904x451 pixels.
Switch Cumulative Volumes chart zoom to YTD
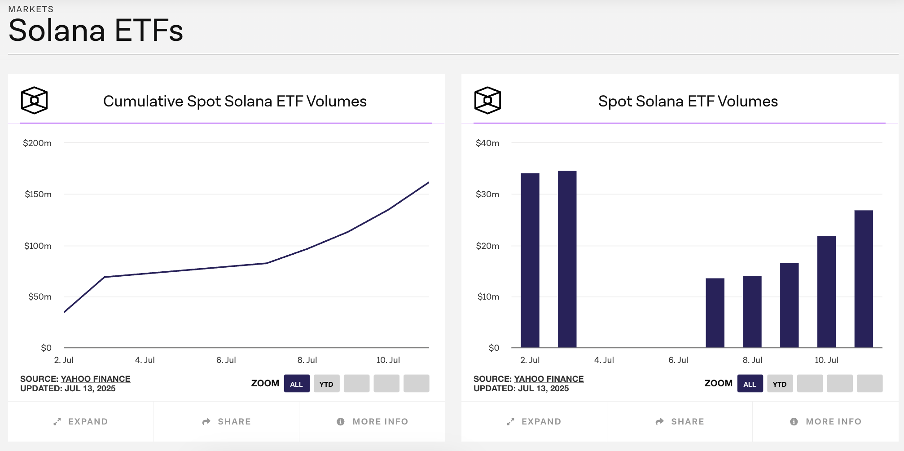tap(326, 384)
